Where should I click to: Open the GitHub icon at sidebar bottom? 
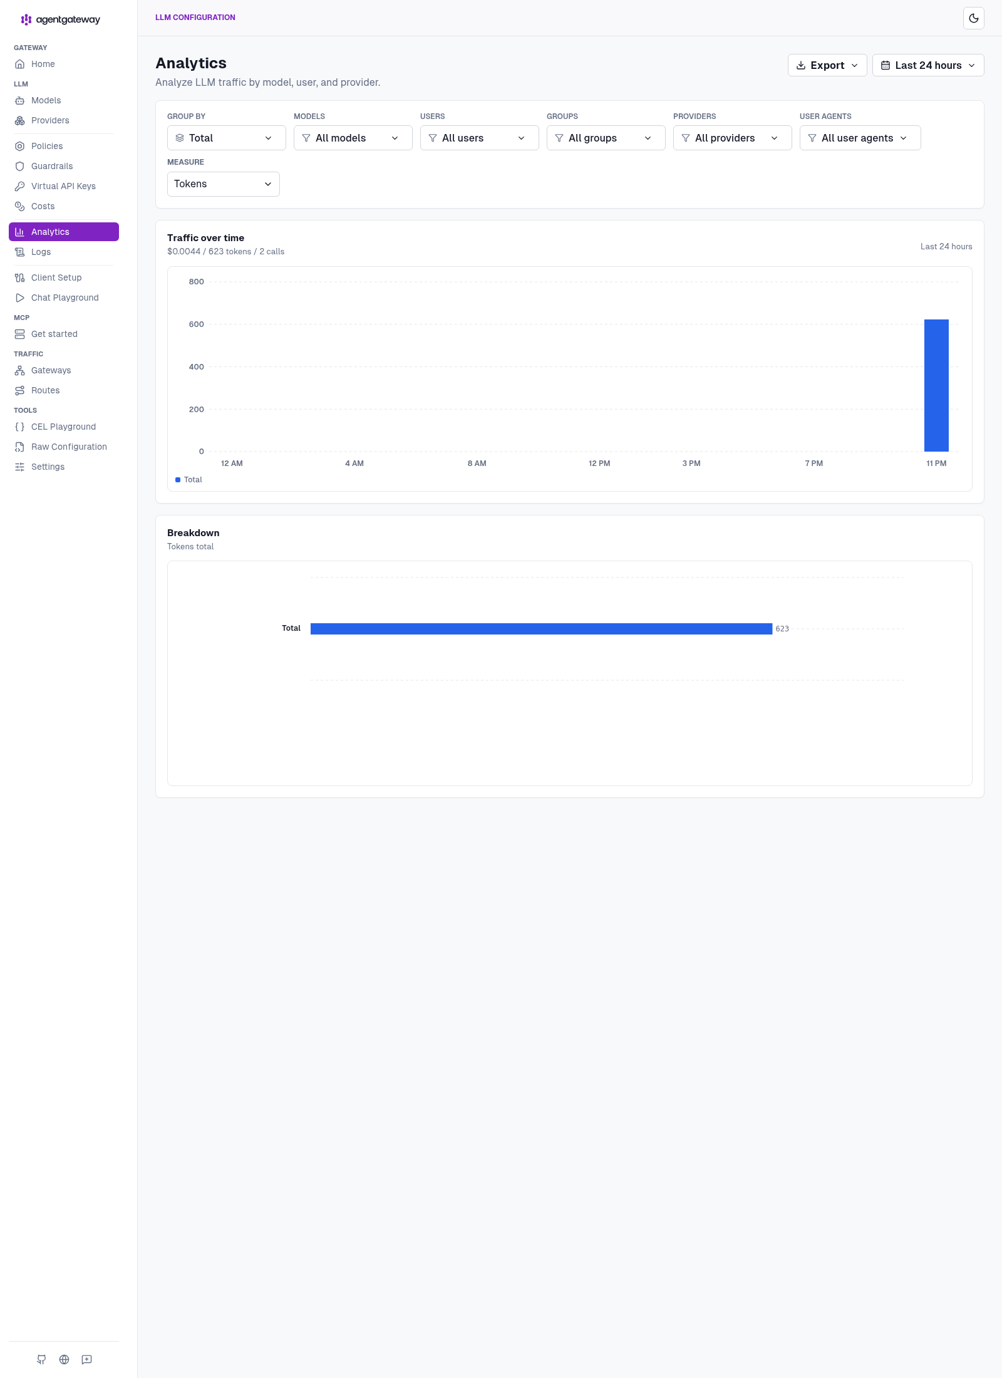[41, 1359]
